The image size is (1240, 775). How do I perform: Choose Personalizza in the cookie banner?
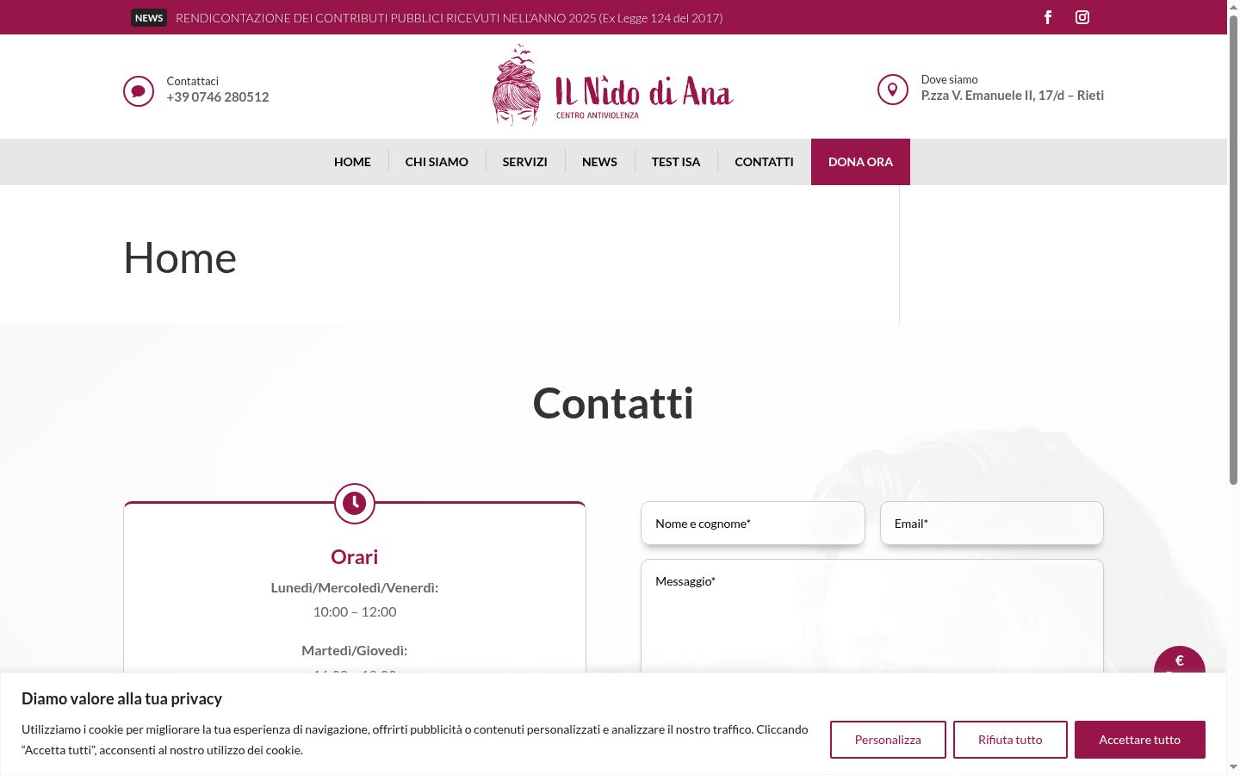(888, 740)
